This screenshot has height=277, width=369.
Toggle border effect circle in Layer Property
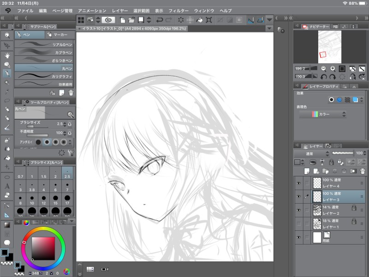[331, 100]
